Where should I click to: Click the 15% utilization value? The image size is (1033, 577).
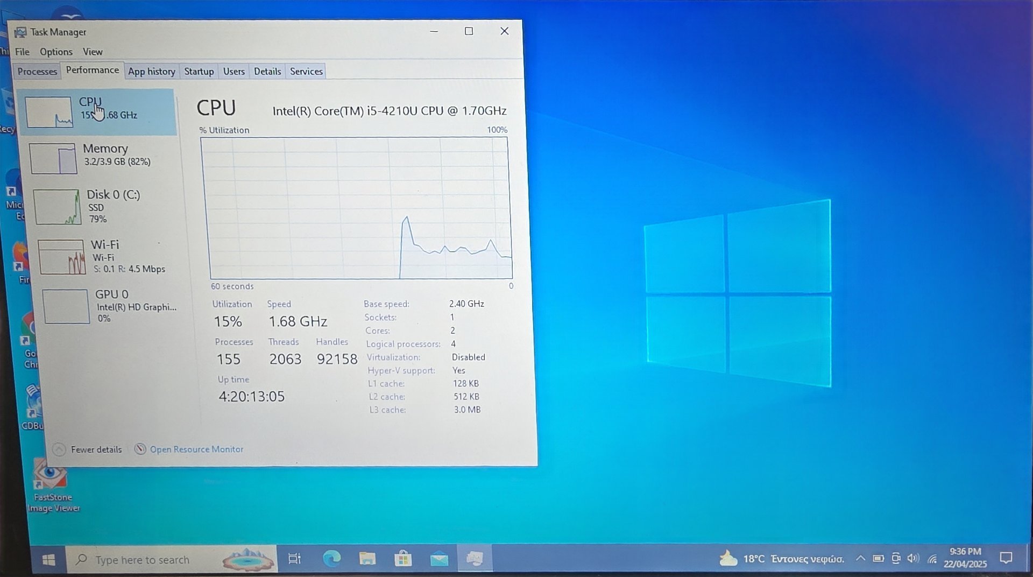coord(228,321)
